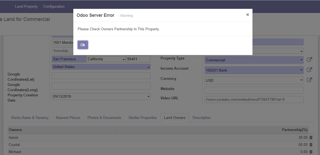This screenshot has height=155, width=320.
Task: Open Currency external link icon
Action: [x=309, y=80]
